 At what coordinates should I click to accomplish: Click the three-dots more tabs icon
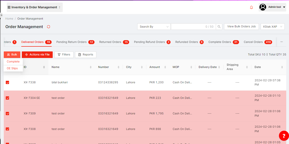click(x=281, y=42)
